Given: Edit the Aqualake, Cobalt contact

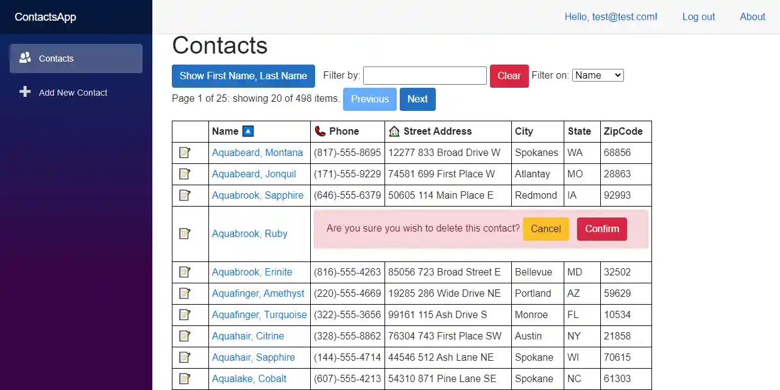Looking at the screenshot, I should pos(185,378).
